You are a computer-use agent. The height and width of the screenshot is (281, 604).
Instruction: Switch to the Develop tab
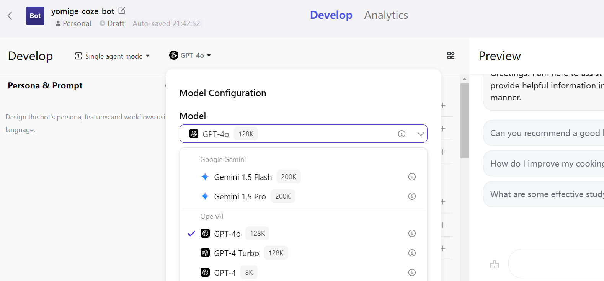[x=331, y=15]
